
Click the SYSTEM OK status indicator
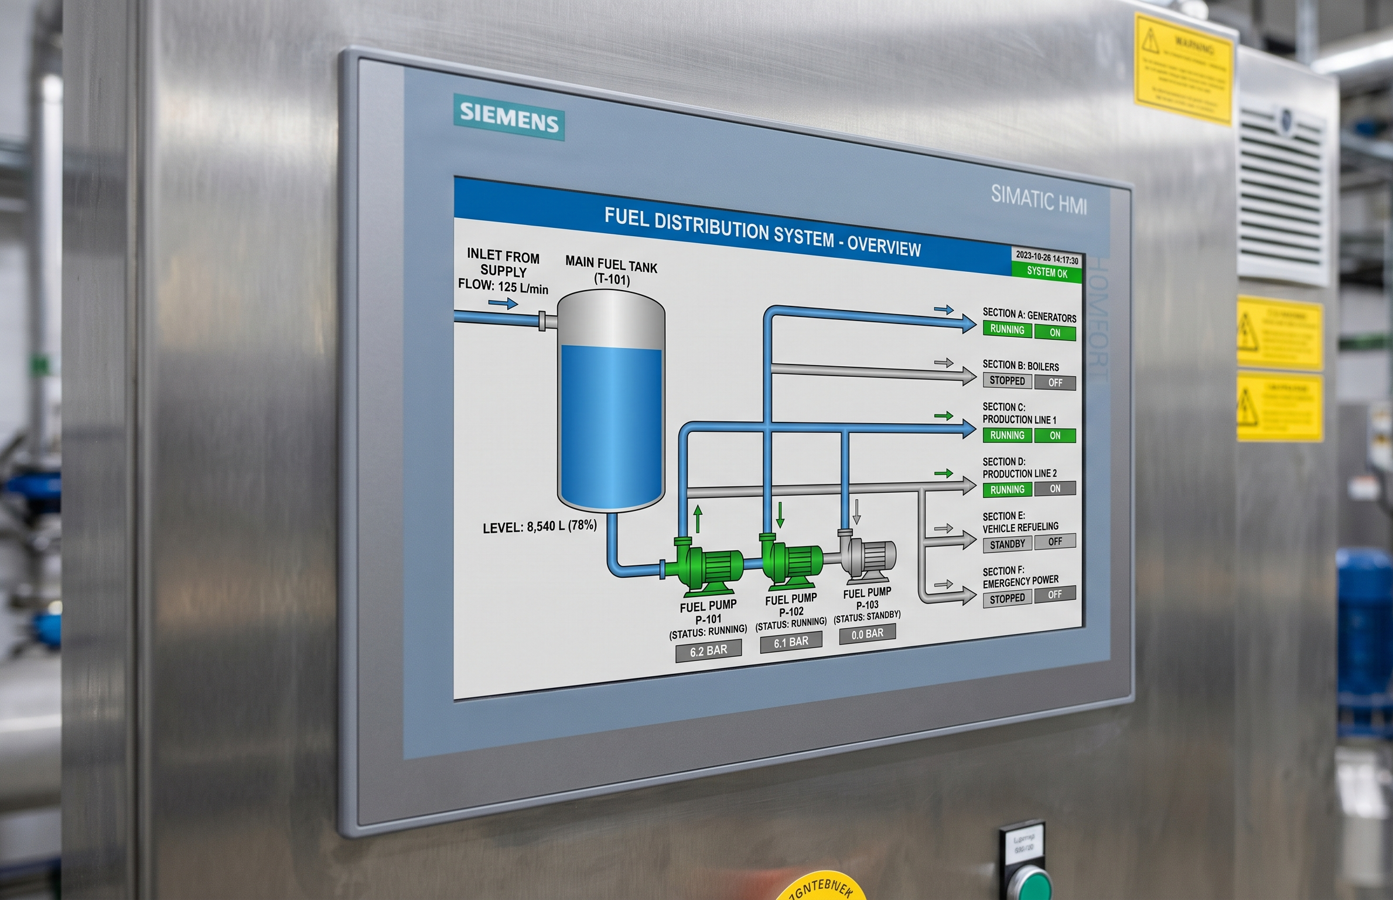click(1047, 272)
